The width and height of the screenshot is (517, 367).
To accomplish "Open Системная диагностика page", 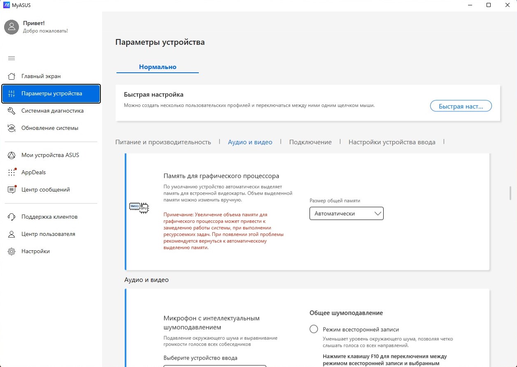I will coord(51,111).
